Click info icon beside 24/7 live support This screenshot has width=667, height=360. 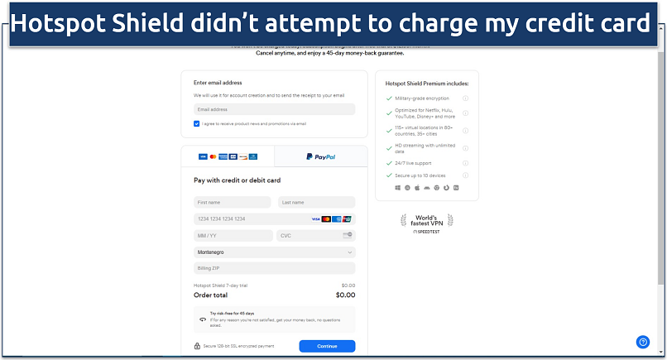tap(466, 163)
